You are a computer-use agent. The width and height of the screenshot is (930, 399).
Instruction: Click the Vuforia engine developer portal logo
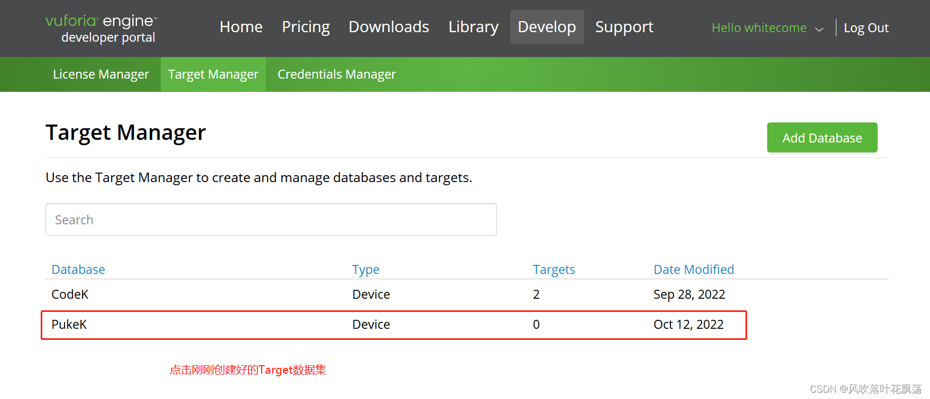(102, 28)
